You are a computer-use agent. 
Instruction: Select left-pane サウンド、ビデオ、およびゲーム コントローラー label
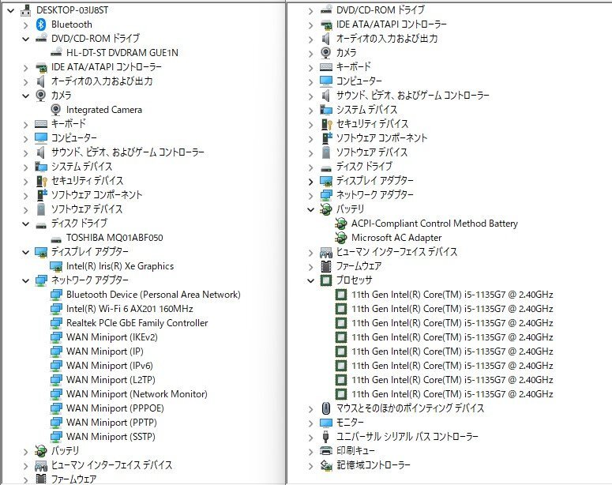coord(128,152)
